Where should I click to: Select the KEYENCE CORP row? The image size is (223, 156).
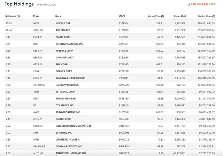pos(110,51)
